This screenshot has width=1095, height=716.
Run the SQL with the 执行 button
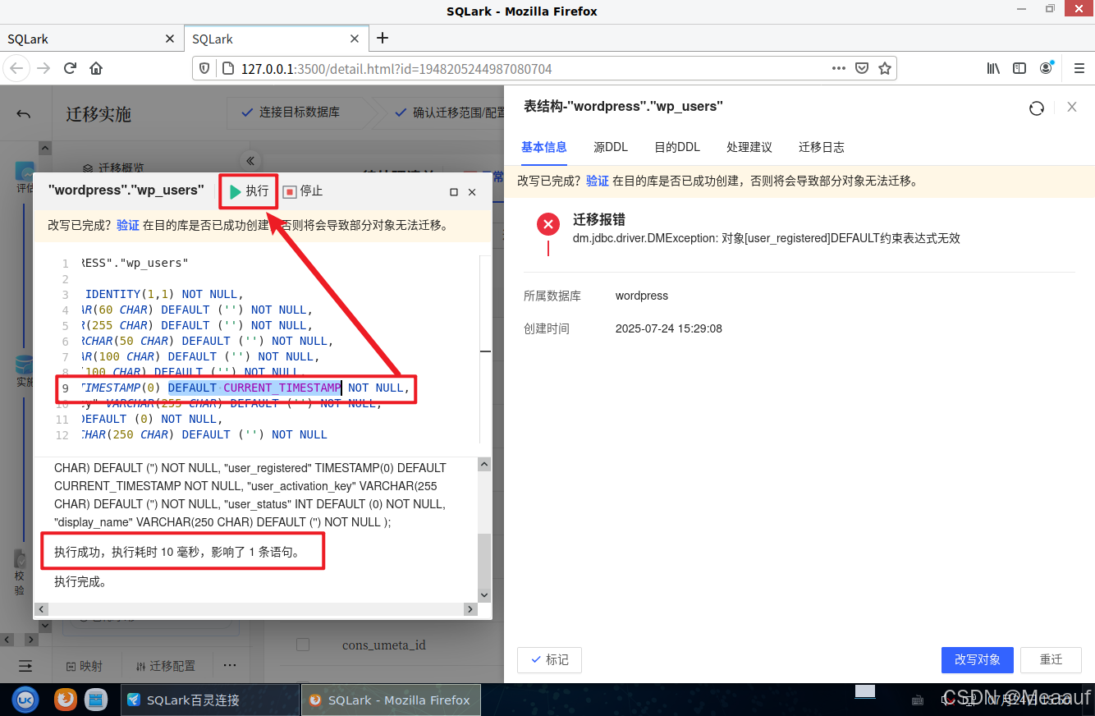point(249,191)
